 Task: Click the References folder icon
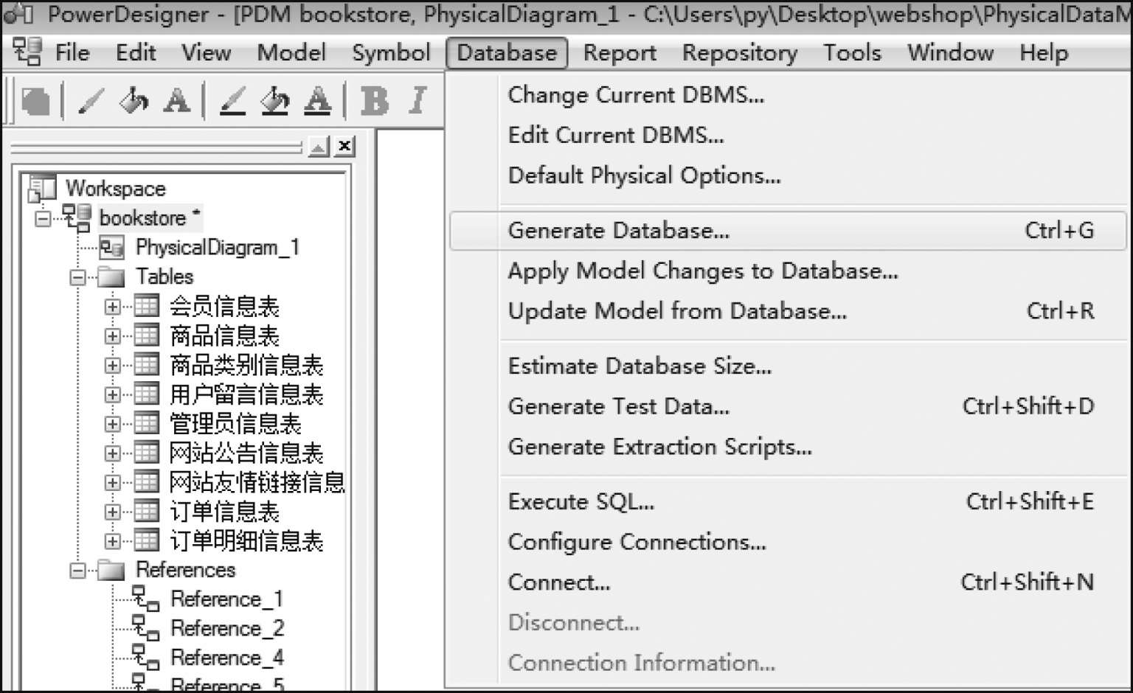pyautogui.click(x=111, y=570)
